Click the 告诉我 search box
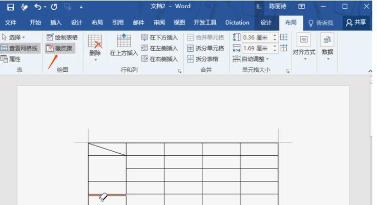Viewport: 377px width, 205px height. pyautogui.click(x=321, y=23)
